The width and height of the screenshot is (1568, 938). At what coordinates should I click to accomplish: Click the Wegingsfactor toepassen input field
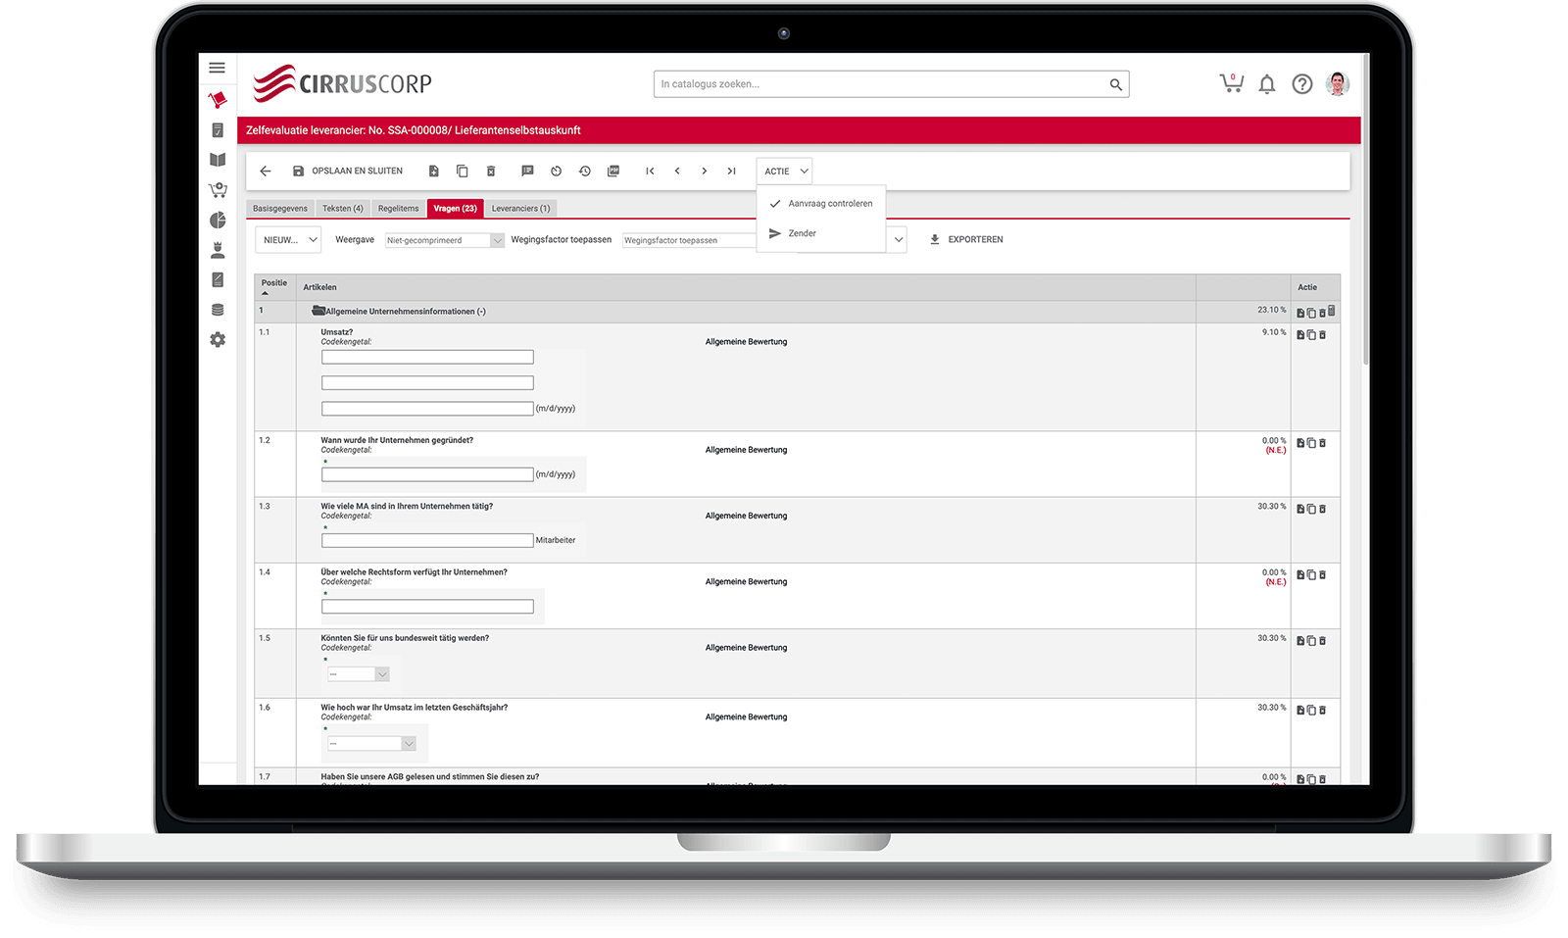(689, 240)
